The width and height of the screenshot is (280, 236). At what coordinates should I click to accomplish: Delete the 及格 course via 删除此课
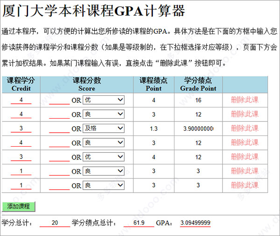(x=245, y=129)
